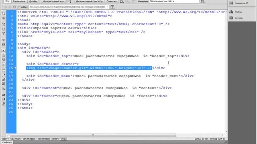Select <body> in tag selector
This screenshot has height=144, width=257.
click(5, 139)
